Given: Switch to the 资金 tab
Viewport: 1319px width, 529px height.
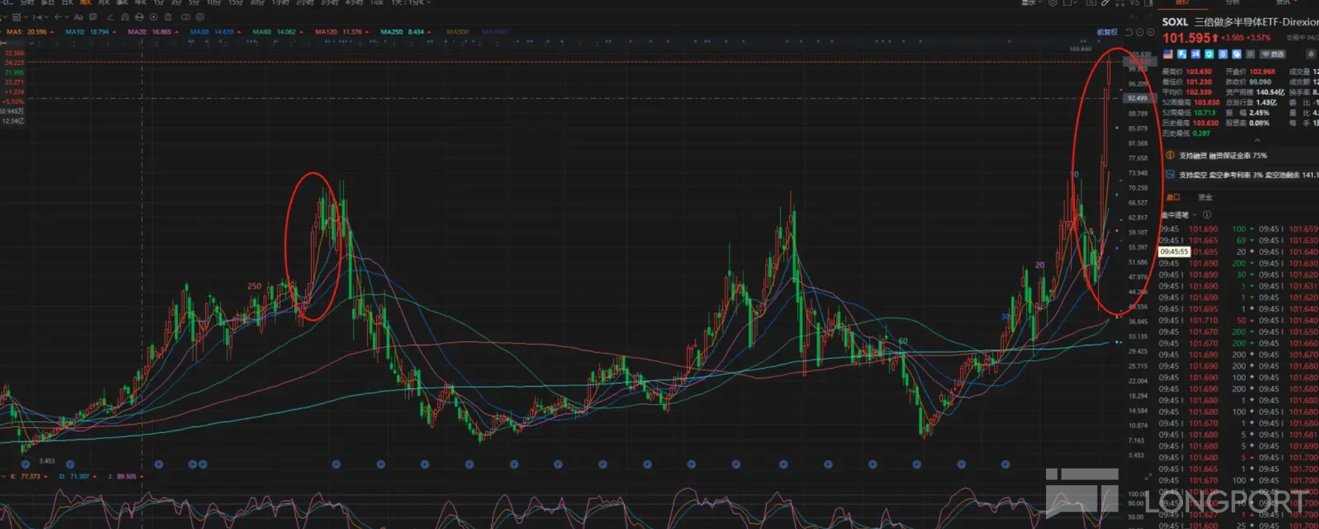Looking at the screenshot, I should (x=1205, y=197).
